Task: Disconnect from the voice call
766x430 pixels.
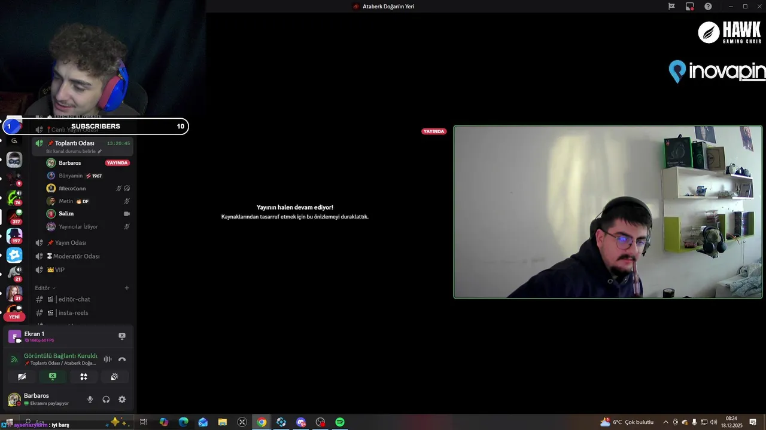Action: pyautogui.click(x=122, y=360)
